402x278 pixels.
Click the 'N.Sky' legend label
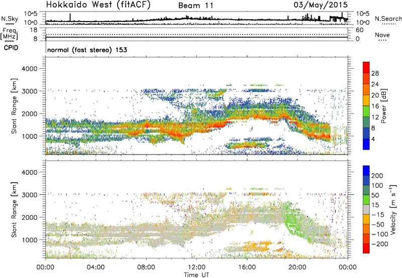point(10,19)
